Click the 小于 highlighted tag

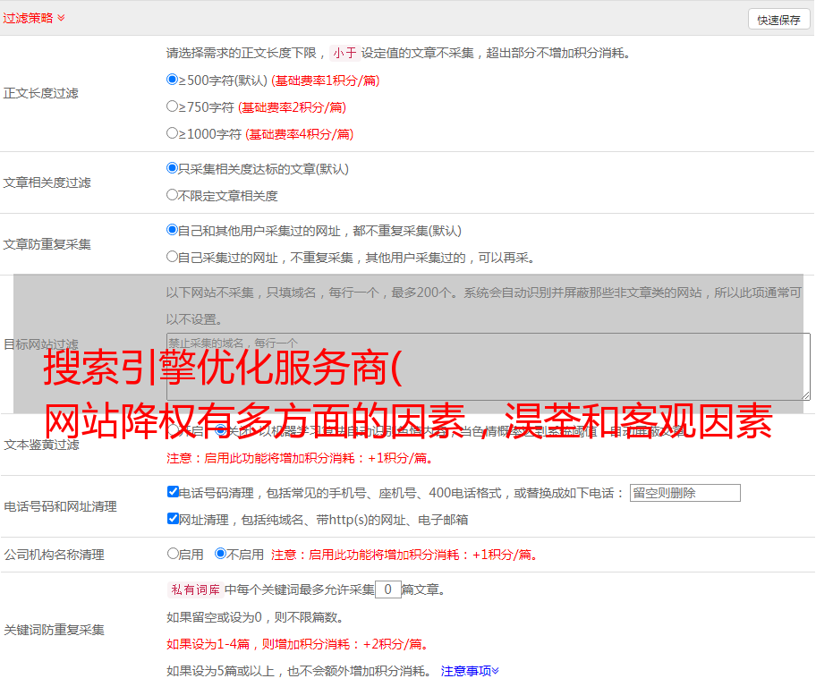point(344,53)
